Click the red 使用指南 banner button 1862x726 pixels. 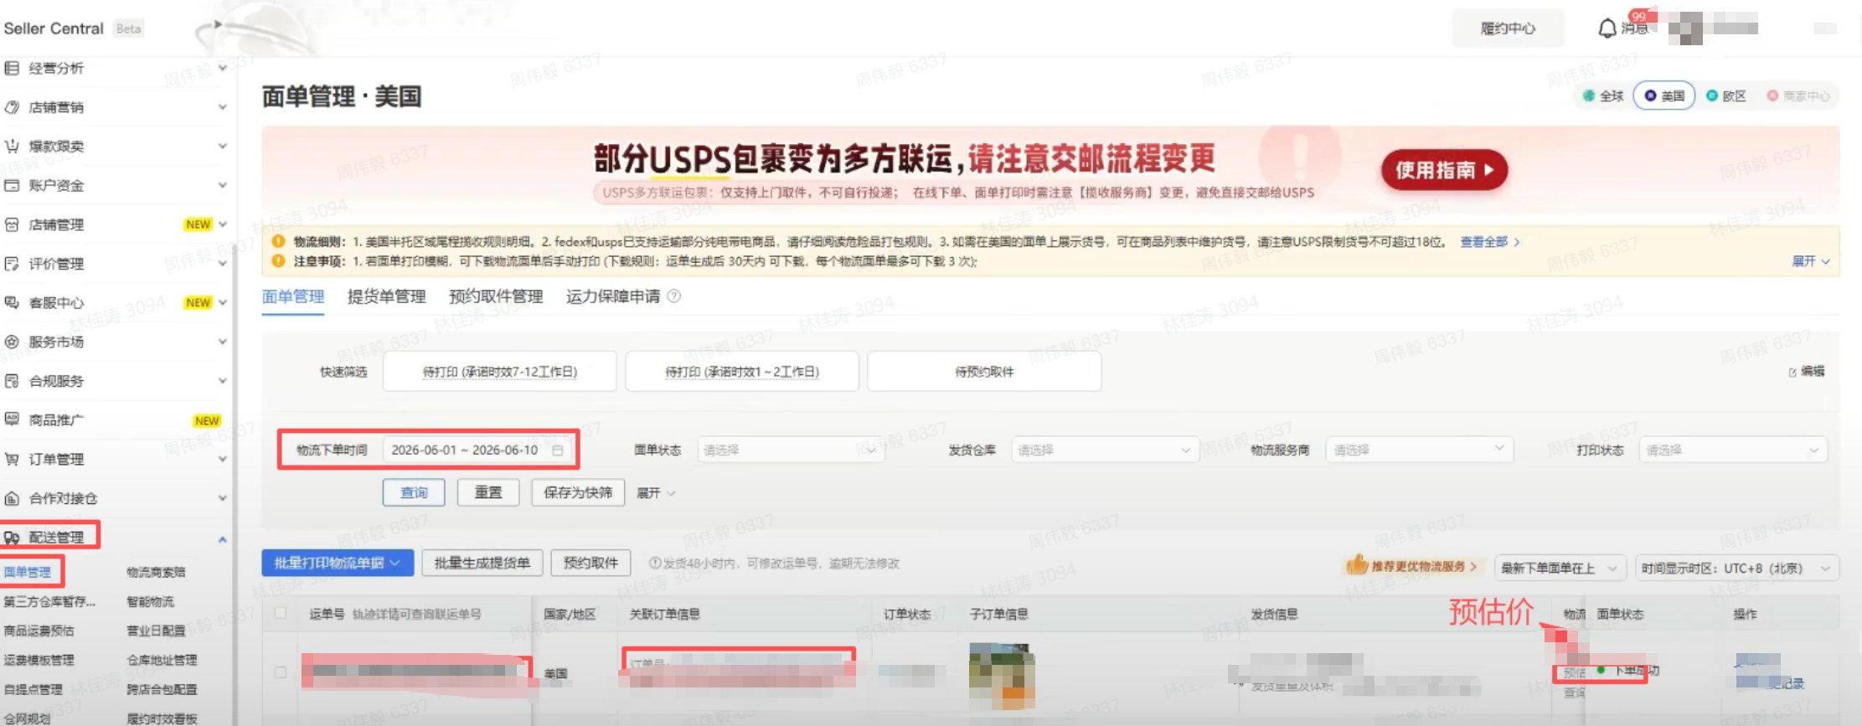1445,171
